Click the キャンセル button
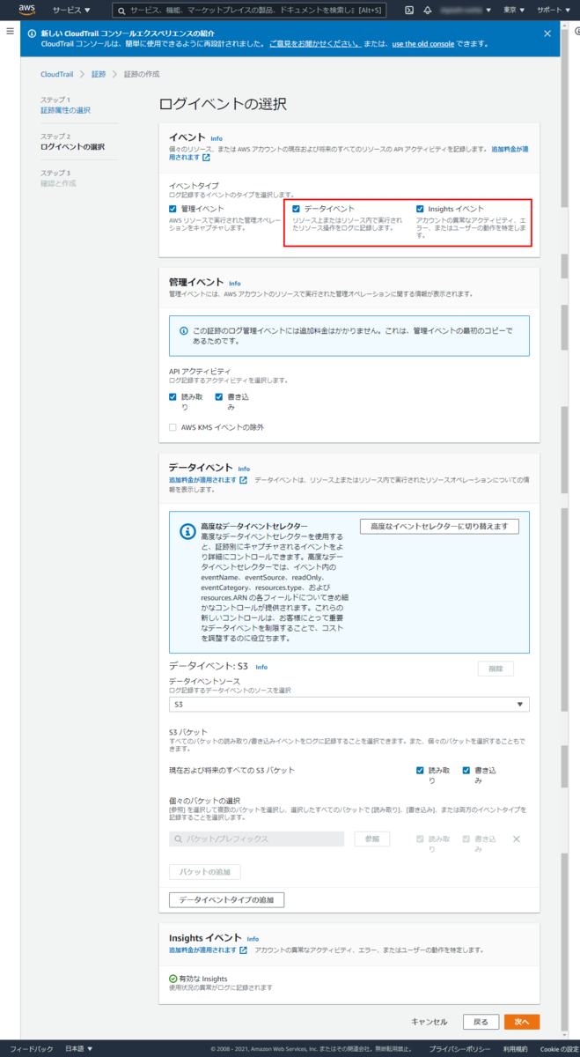The width and height of the screenshot is (580, 1057). [x=429, y=1022]
